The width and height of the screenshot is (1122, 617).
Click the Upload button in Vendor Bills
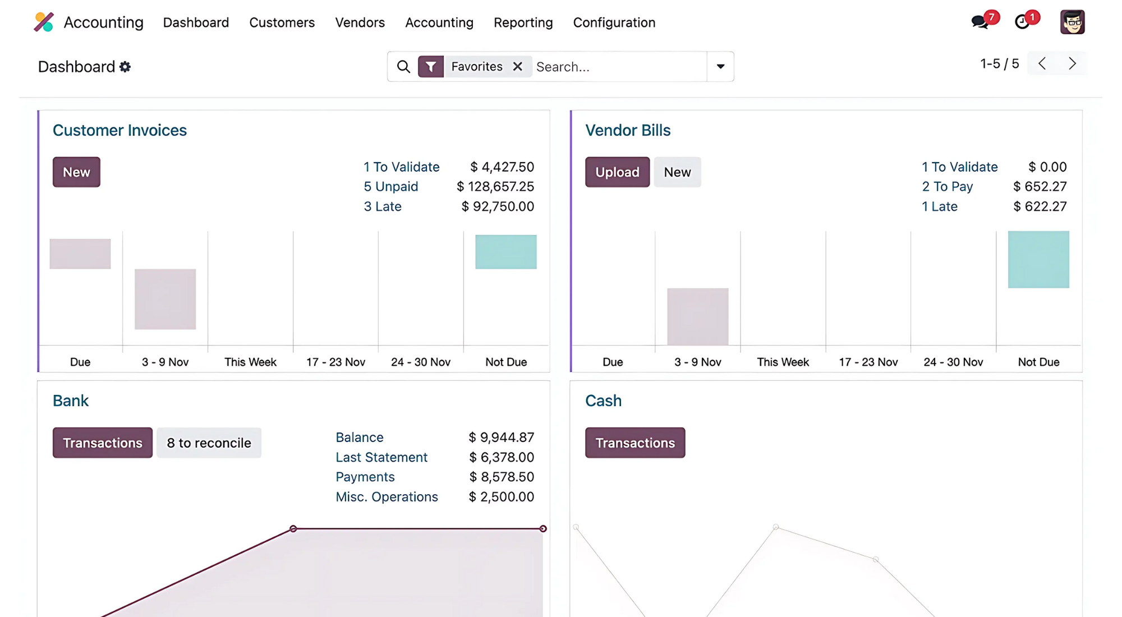pos(617,172)
